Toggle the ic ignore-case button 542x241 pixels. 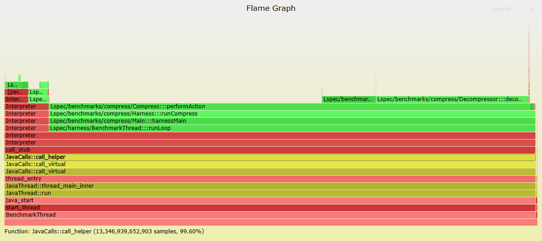[532, 9]
